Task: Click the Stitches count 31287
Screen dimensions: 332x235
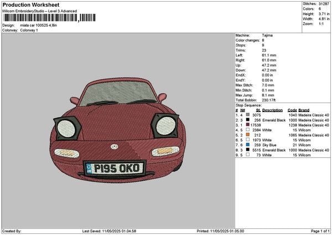Action: (x=324, y=3)
